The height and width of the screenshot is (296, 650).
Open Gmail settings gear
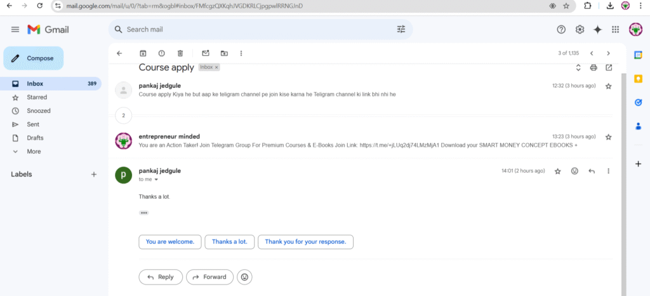[580, 29]
